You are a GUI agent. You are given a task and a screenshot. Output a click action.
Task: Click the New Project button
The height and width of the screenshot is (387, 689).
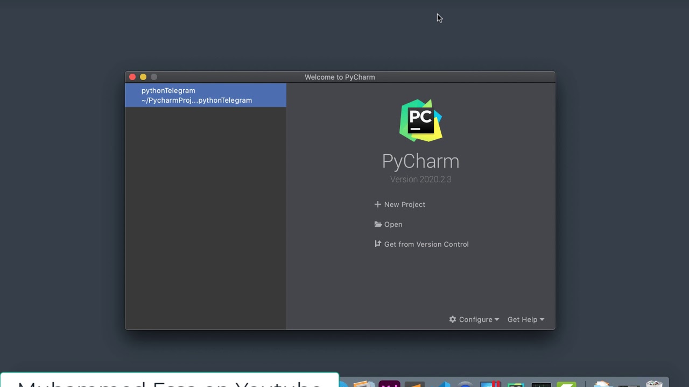pos(405,204)
